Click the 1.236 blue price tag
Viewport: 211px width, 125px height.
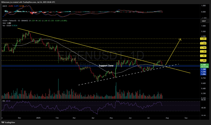pyautogui.click(x=203, y=72)
